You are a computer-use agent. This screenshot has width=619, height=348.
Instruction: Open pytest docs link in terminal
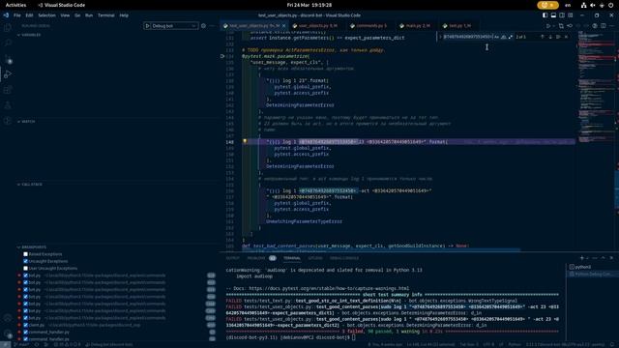tap(329, 288)
